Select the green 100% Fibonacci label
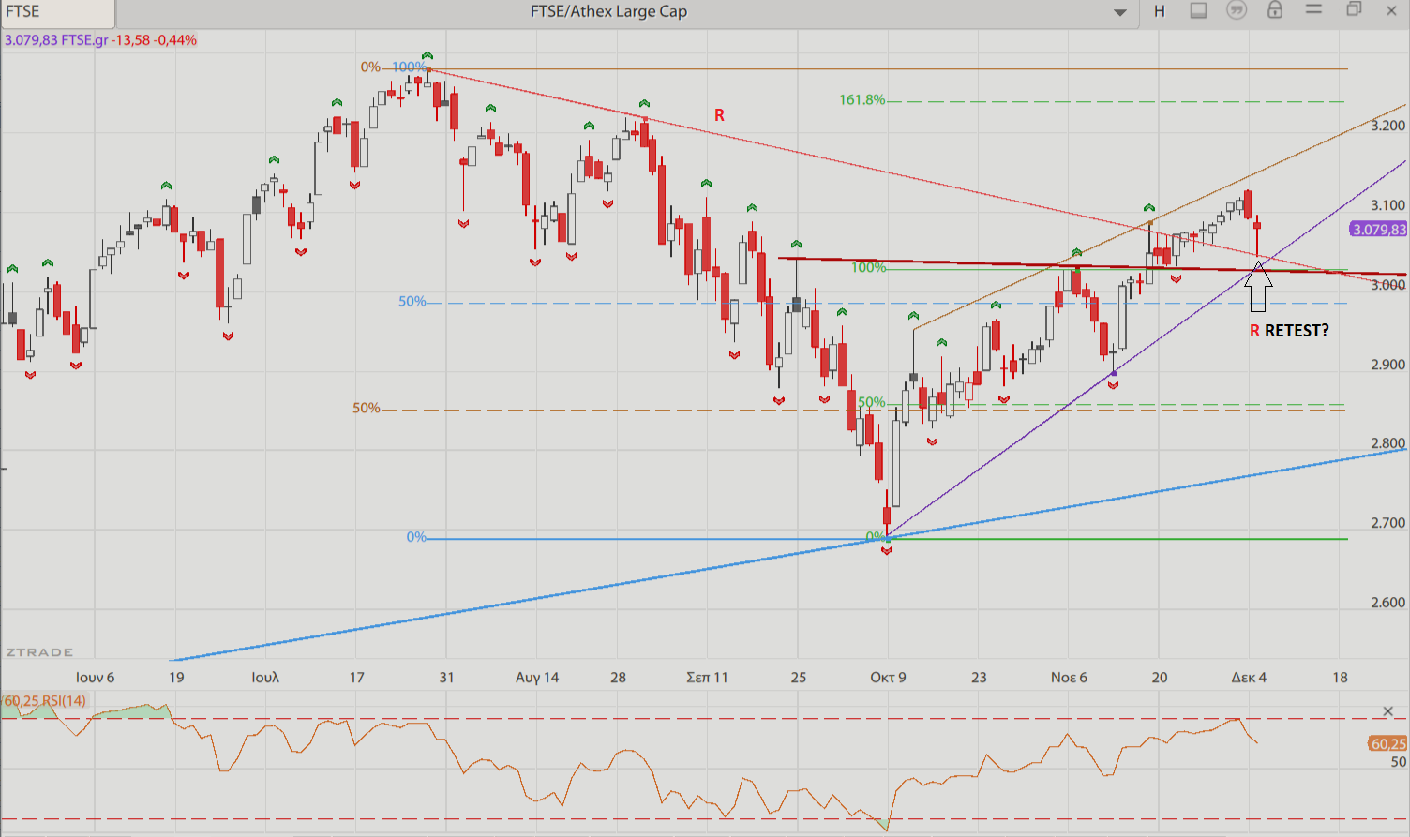This screenshot has height=837, width=1410. click(868, 268)
